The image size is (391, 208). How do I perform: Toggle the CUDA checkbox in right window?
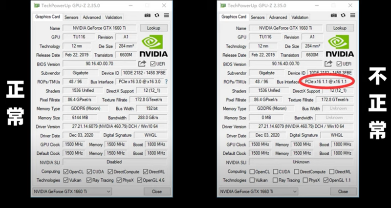[276, 172]
